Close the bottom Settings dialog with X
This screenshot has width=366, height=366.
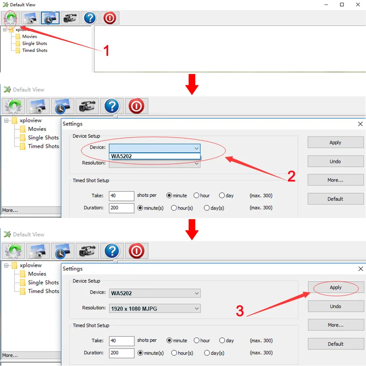pyautogui.click(x=360, y=269)
